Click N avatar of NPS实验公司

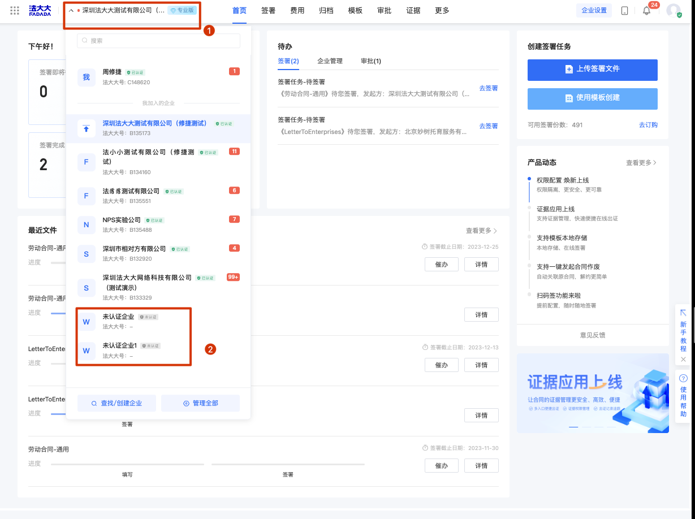tap(87, 225)
